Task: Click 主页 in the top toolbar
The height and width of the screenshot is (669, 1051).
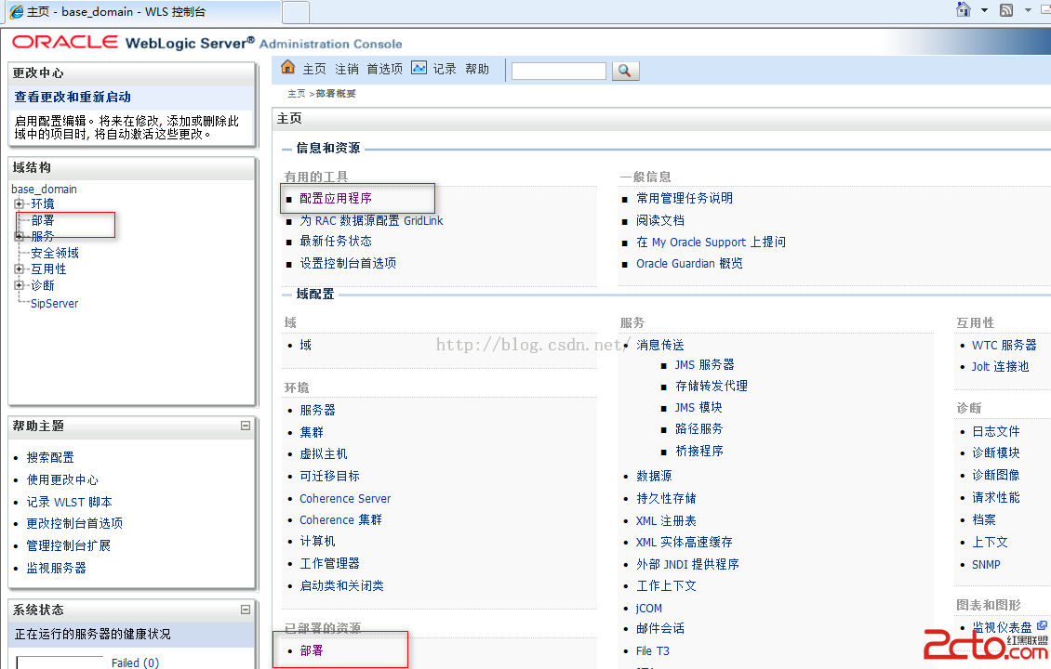Action: pyautogui.click(x=314, y=69)
